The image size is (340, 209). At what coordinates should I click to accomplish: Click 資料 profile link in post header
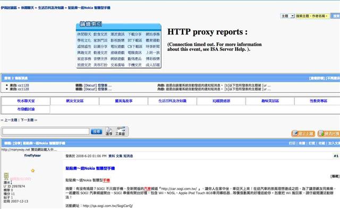[x=112, y=156]
